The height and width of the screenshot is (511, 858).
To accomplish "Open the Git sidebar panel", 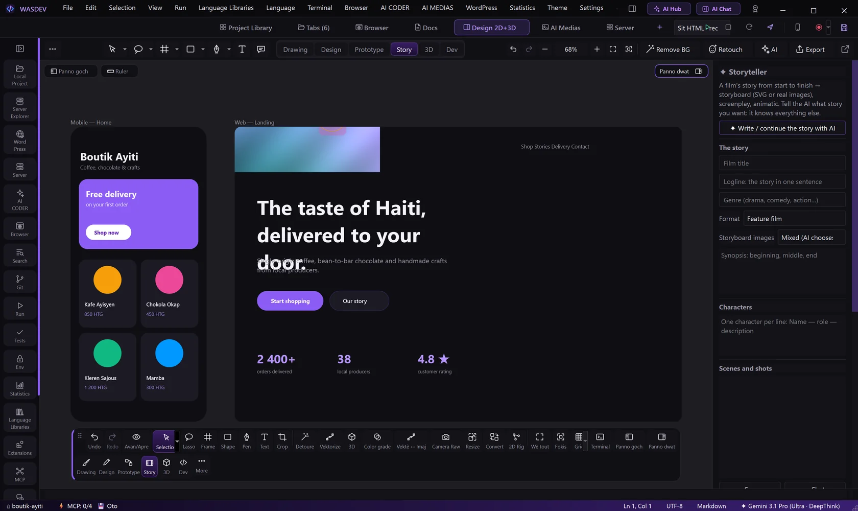I will (x=20, y=282).
